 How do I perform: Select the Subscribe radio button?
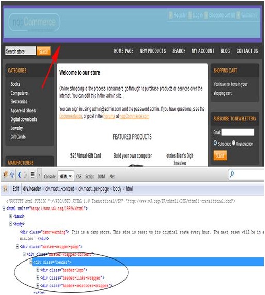[215, 143]
